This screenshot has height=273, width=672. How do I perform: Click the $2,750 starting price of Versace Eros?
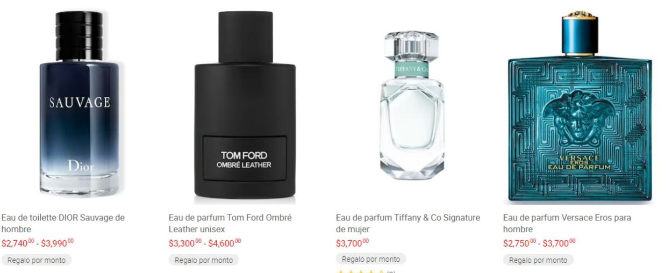point(519,243)
